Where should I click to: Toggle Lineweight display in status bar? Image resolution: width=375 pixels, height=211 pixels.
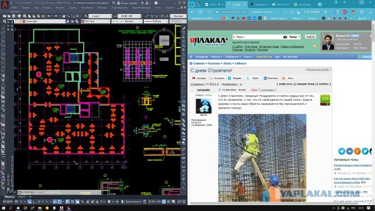(x=67, y=202)
